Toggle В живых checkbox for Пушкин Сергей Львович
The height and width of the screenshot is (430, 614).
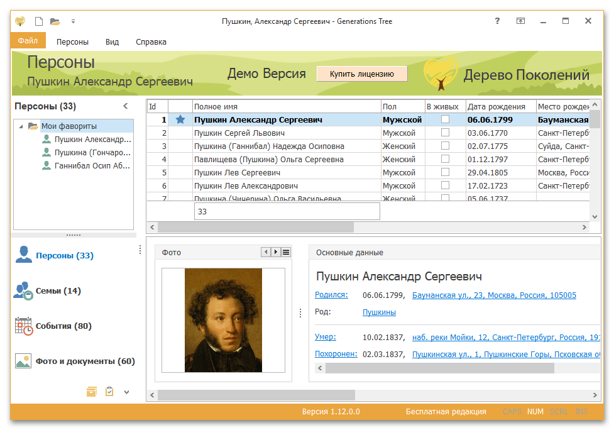[x=445, y=133]
